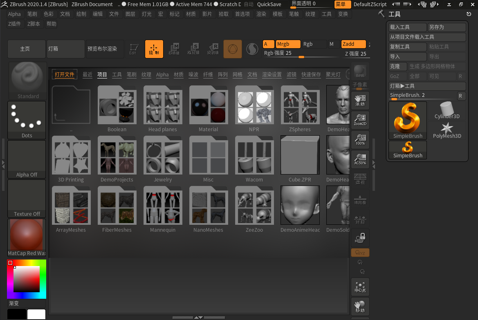The height and width of the screenshot is (320, 478).
Task: Open the ZSpheres project thumbnail
Action: [x=300, y=105]
